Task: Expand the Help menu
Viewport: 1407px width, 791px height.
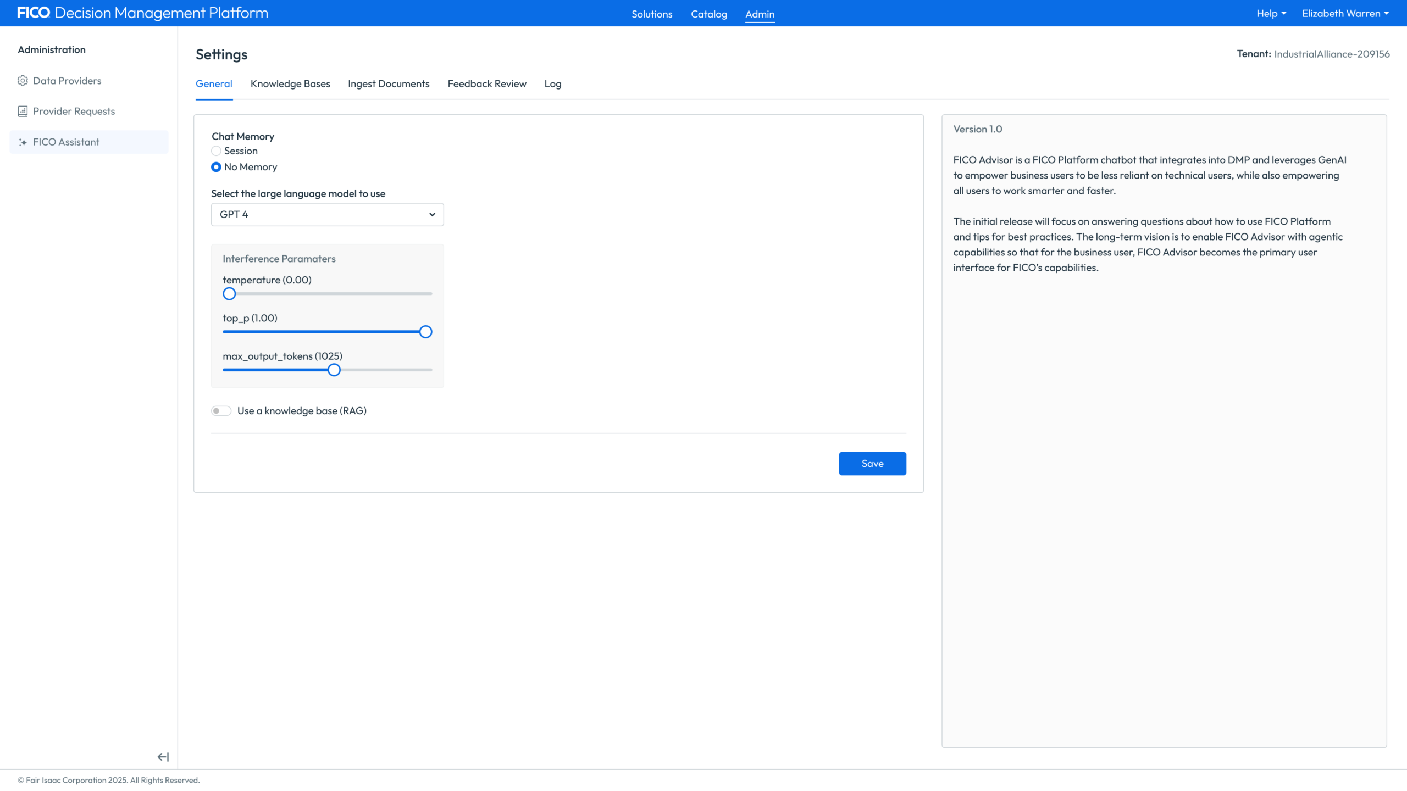Action: (1271, 14)
